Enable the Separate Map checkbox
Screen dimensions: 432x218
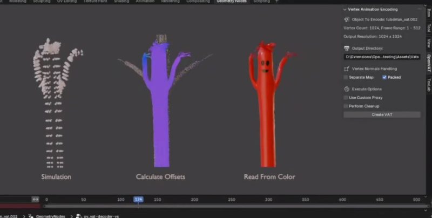pos(346,78)
